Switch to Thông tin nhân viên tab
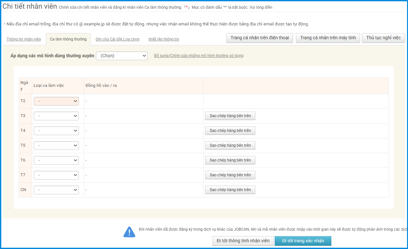408x249 pixels. click(x=24, y=39)
